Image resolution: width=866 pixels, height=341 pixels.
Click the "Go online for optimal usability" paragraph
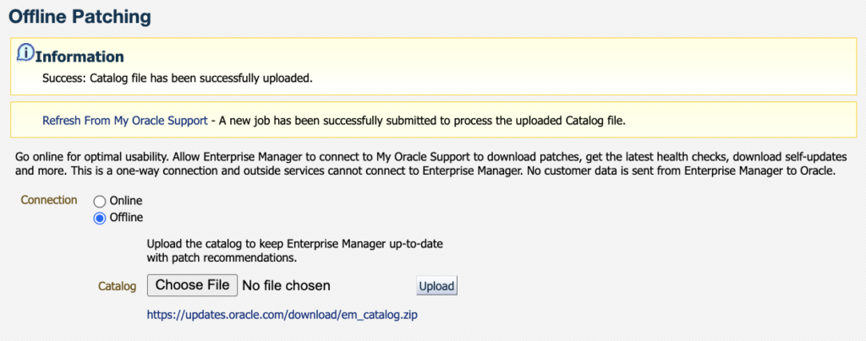coord(426,164)
